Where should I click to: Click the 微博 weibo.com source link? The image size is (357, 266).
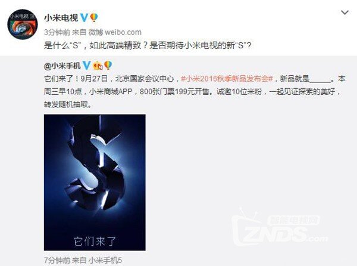tap(115, 32)
